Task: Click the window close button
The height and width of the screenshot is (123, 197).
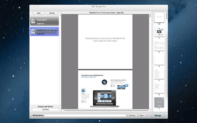Action: click(32, 7)
